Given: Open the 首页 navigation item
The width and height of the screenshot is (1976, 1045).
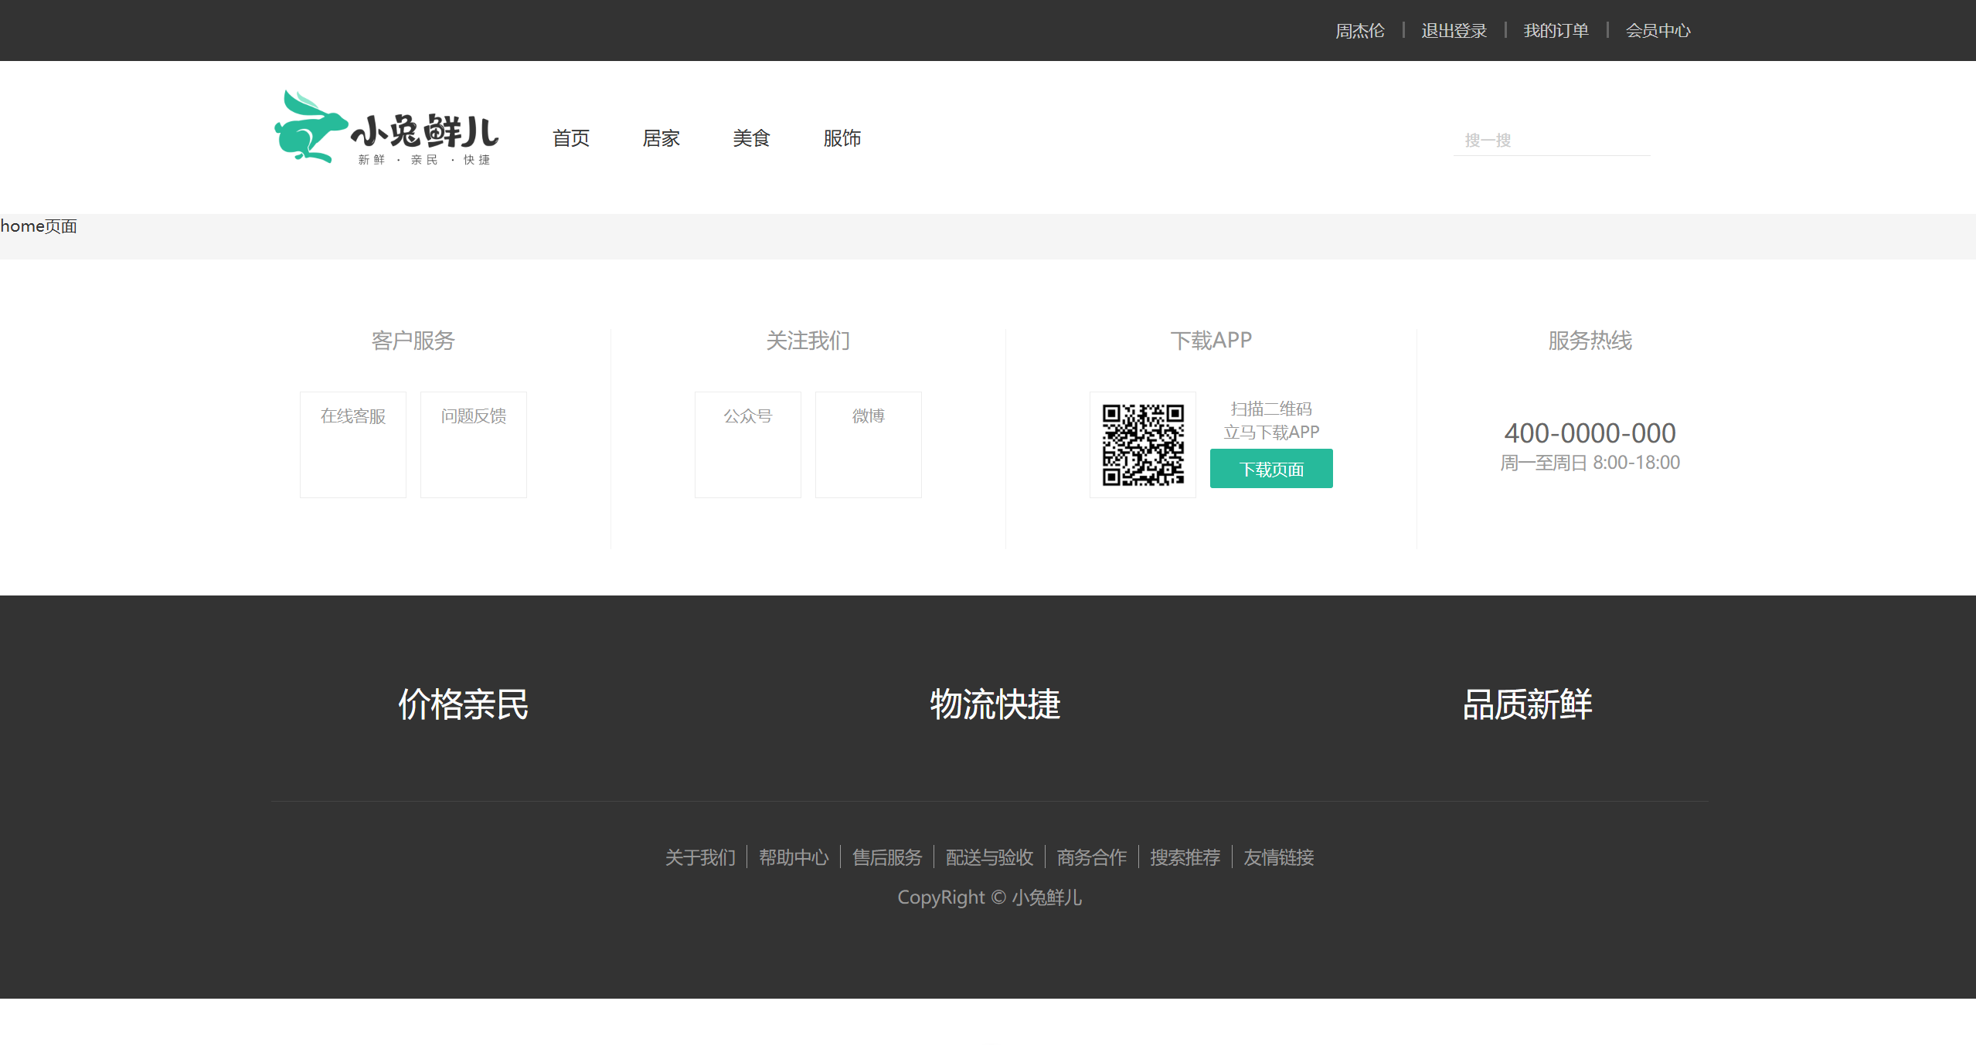Looking at the screenshot, I should pyautogui.click(x=570, y=138).
